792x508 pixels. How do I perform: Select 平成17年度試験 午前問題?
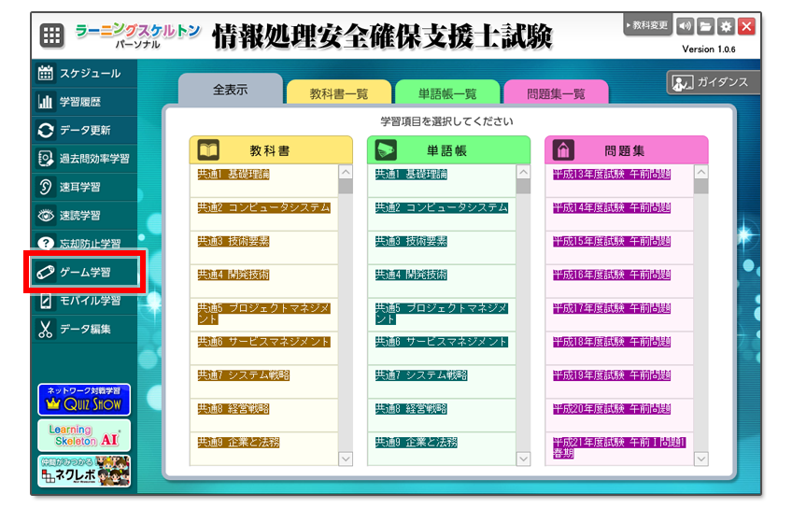pyautogui.click(x=619, y=315)
